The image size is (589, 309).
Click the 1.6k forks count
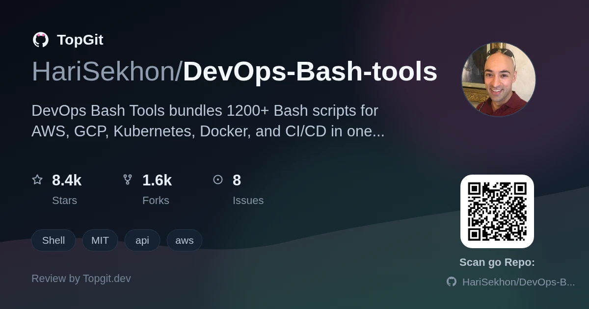click(x=157, y=180)
